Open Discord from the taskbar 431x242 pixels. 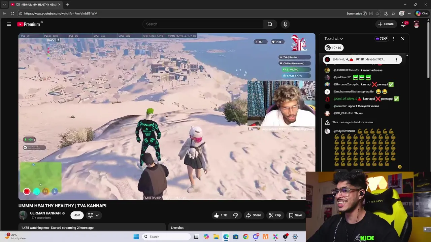coord(256,237)
